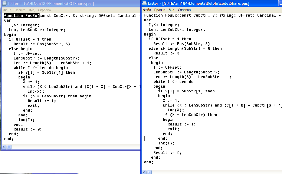Open Правка menu in Share.pas window

[x=160, y=10]
